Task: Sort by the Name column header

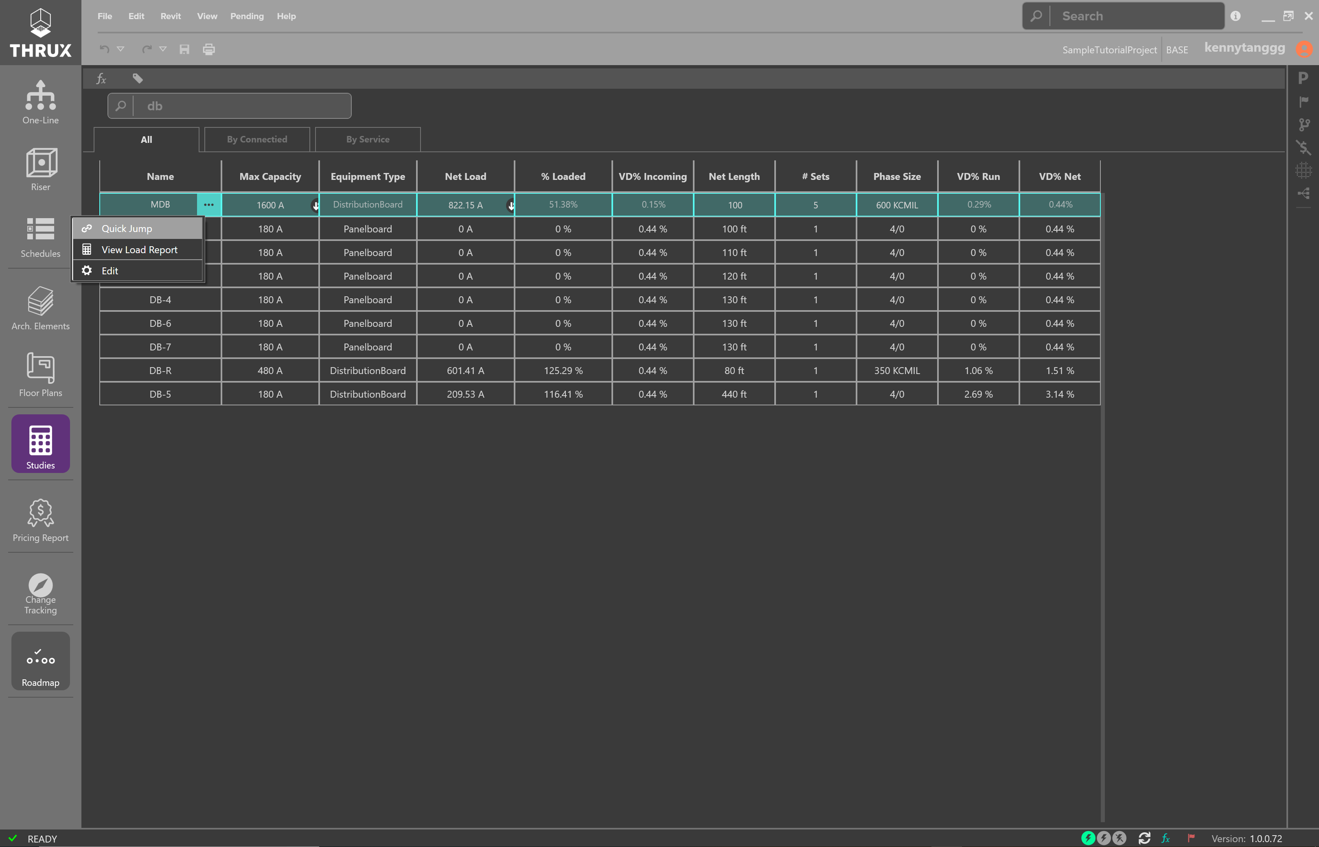Action: [160, 177]
